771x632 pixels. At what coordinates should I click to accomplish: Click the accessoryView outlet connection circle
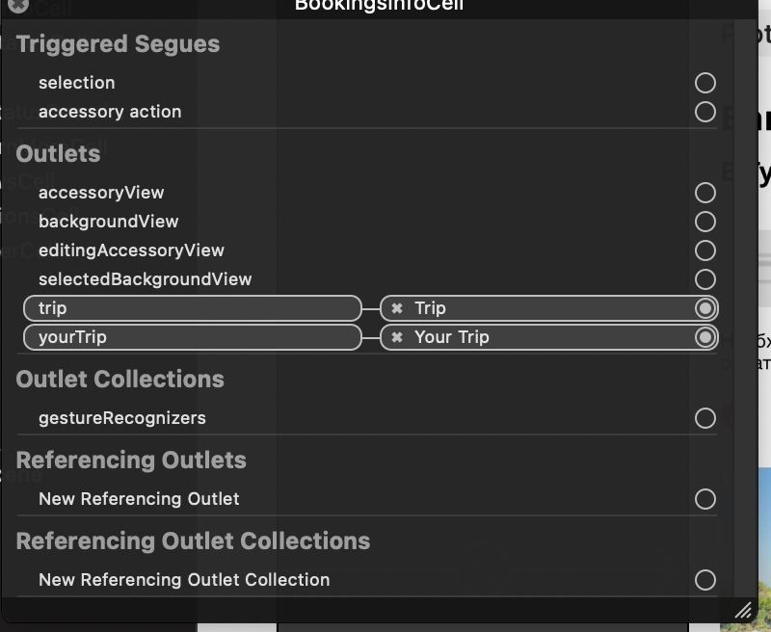coord(705,193)
